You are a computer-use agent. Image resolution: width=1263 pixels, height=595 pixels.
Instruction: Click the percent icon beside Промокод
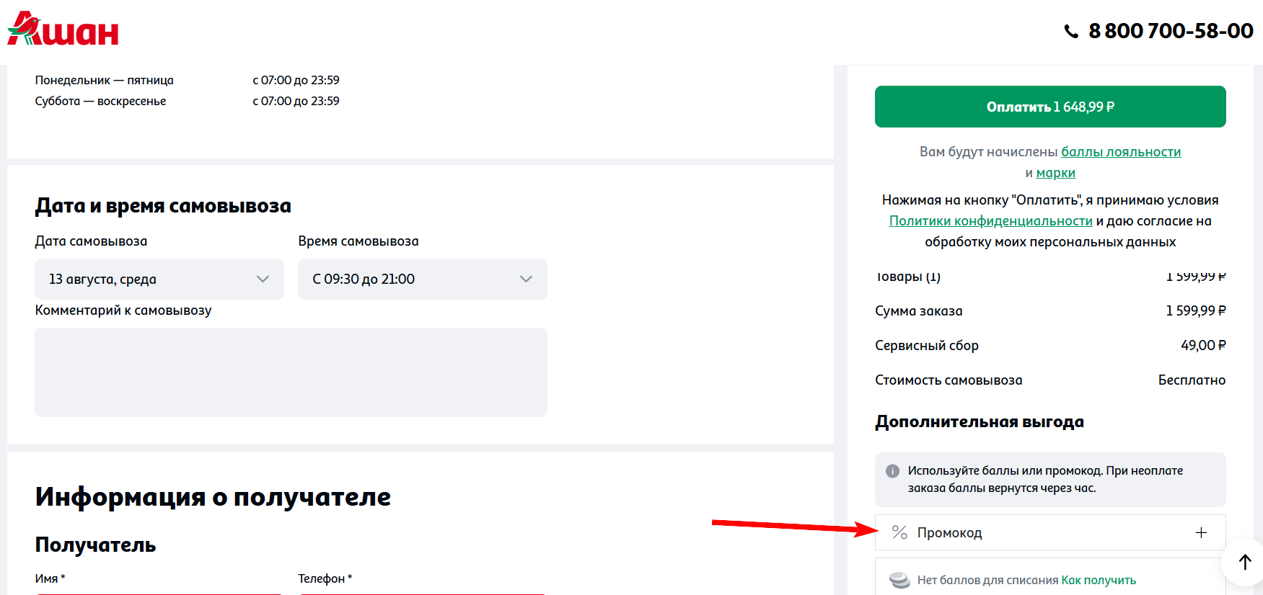899,532
